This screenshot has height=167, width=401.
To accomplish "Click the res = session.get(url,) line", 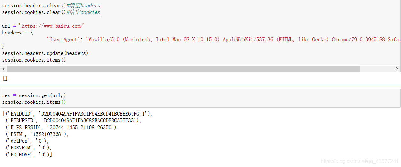I will [34, 95].
